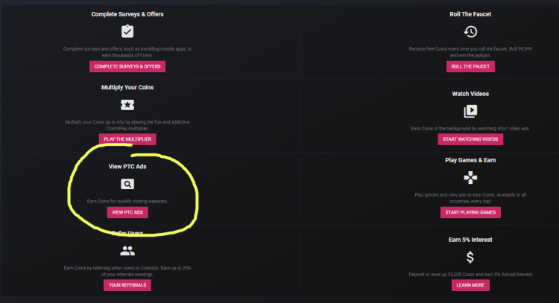This screenshot has height=303, width=559.
Task: Click the star ticket multiplier icon
Action: [127, 105]
